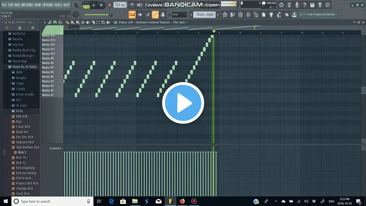Choose the Select tool in piano roll

pos(98,22)
